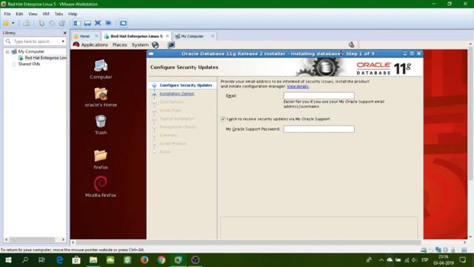
Task: Click the volume icon in GNOME panel
Action: click(351, 44)
